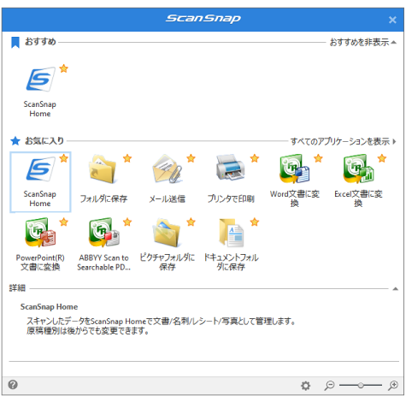Choose Word文書に変換 conversion icon

[295, 168]
